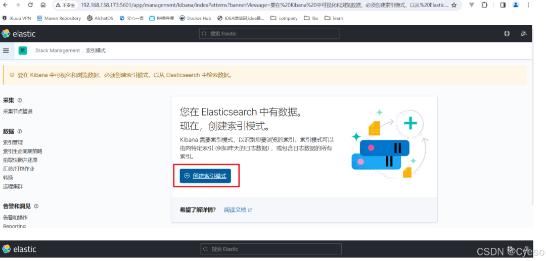
Task: Open the IDEA激活码 bookmark
Action: [241, 18]
